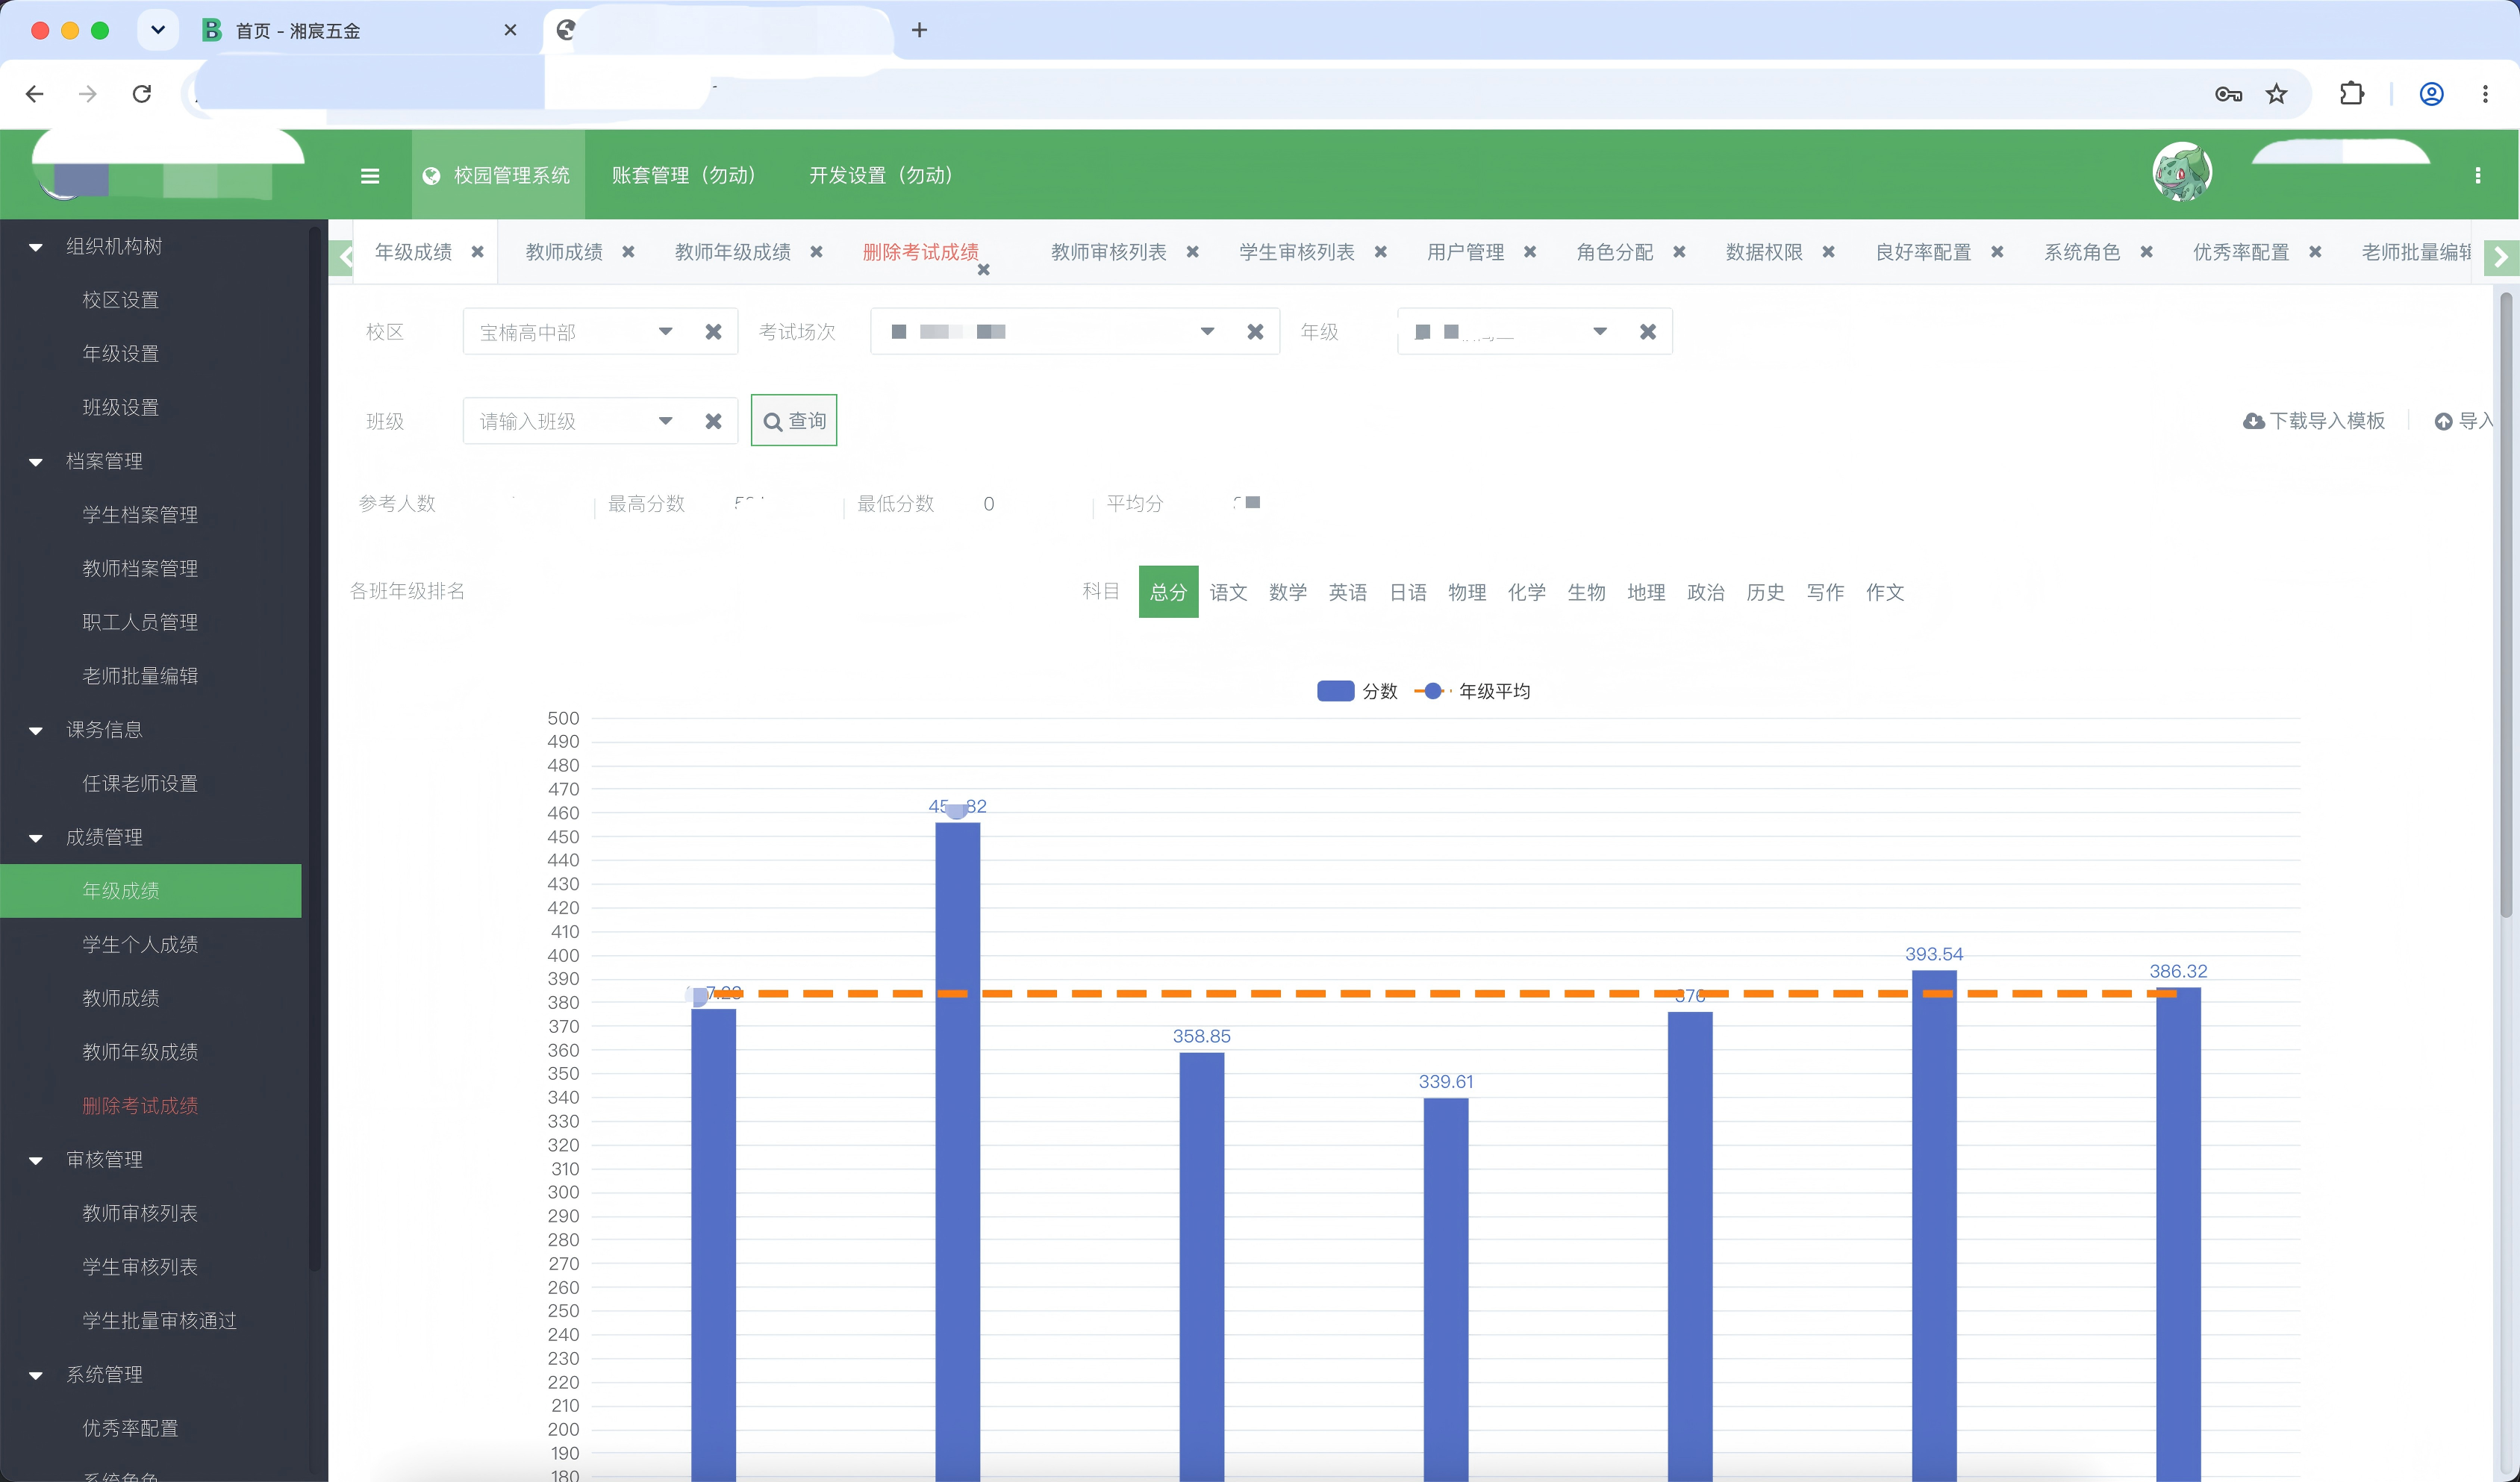Image resolution: width=2520 pixels, height=1482 pixels.
Task: Collapse the 审核管理 sidebar section
Action: [x=36, y=1160]
